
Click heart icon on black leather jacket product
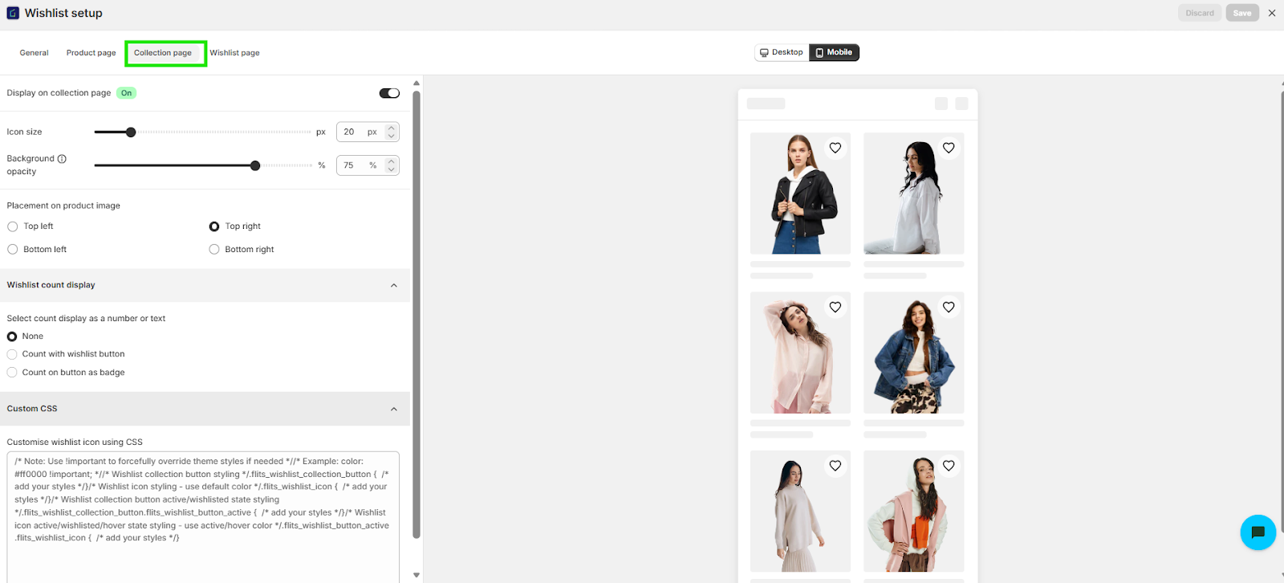(835, 148)
